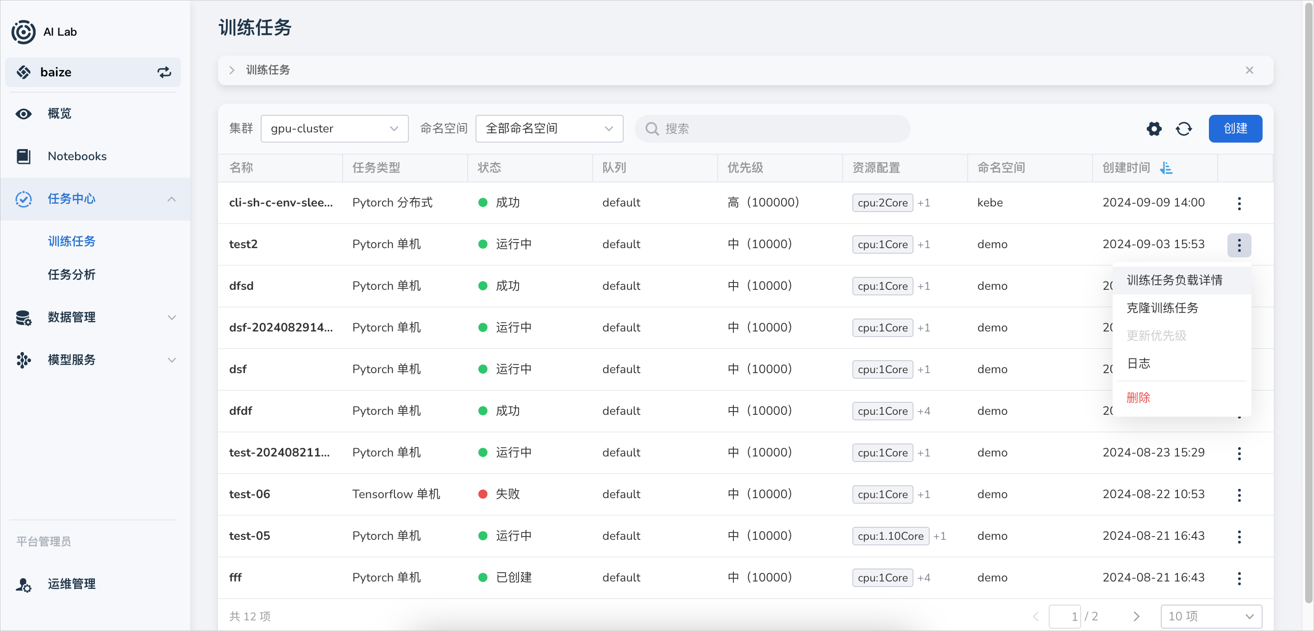Open Notebooks from the sidebar
The width and height of the screenshot is (1314, 631).
tap(77, 156)
